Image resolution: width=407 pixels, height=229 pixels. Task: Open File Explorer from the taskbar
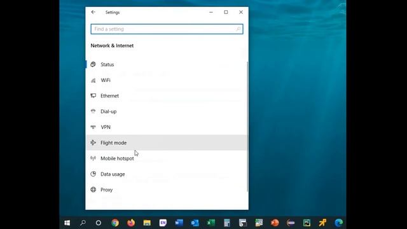(147, 223)
